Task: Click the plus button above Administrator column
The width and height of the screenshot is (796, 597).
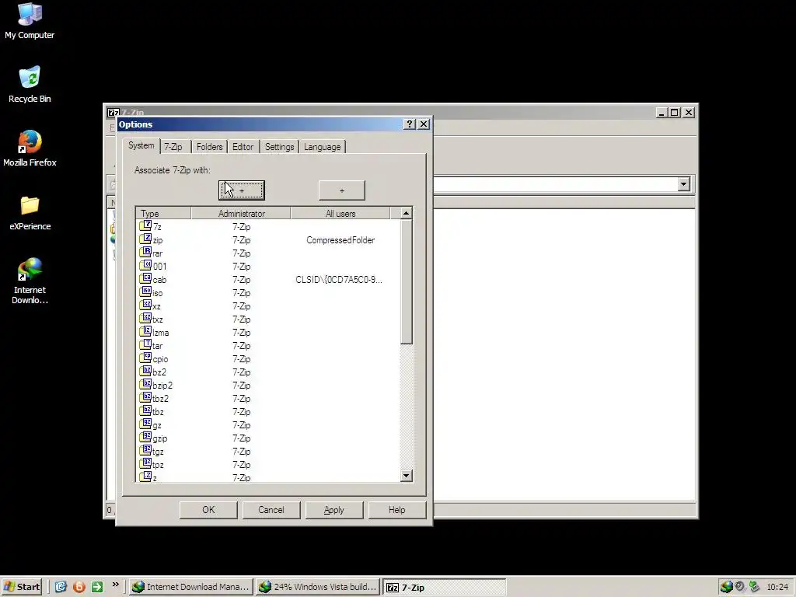Action: click(242, 190)
